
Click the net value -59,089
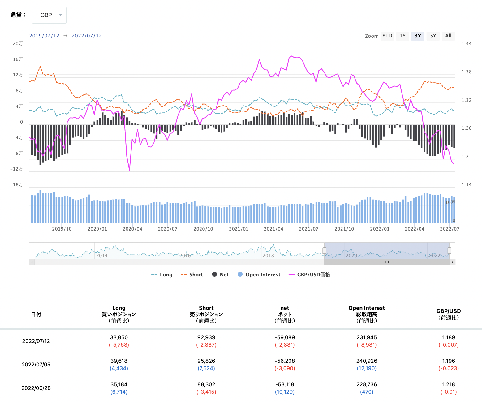click(285, 337)
